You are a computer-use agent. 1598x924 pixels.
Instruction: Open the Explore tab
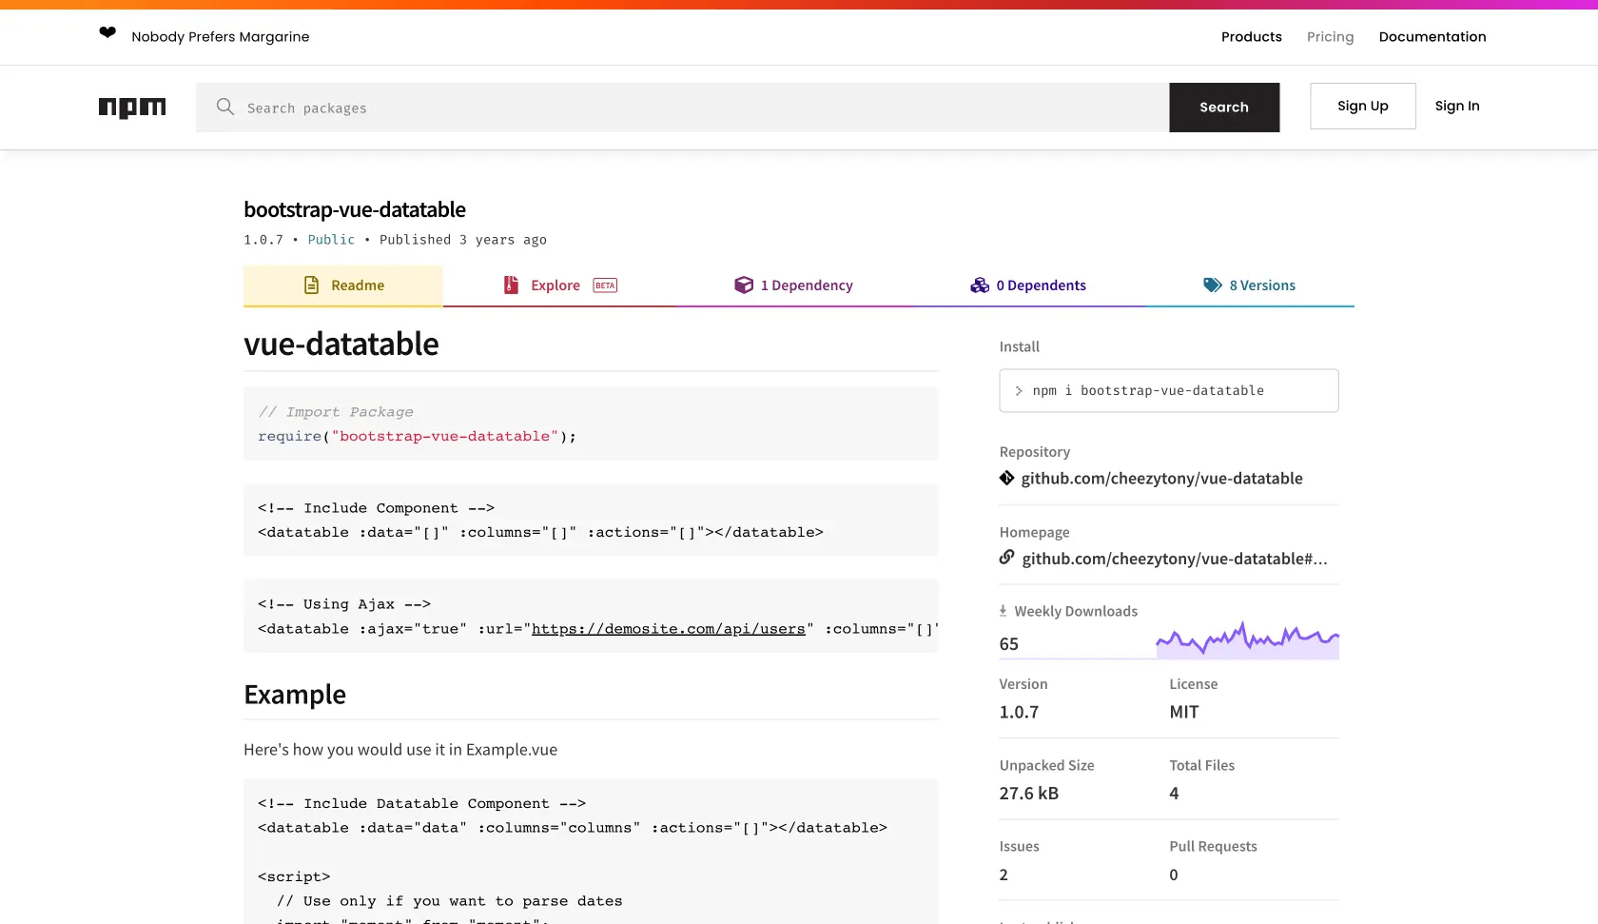tap(559, 285)
